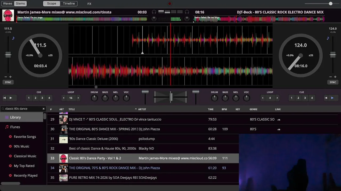Click the master volume slider handle

331,3
